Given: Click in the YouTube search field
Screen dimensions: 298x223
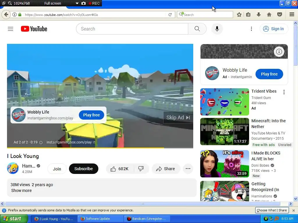Looking at the screenshot, I should (132, 29).
